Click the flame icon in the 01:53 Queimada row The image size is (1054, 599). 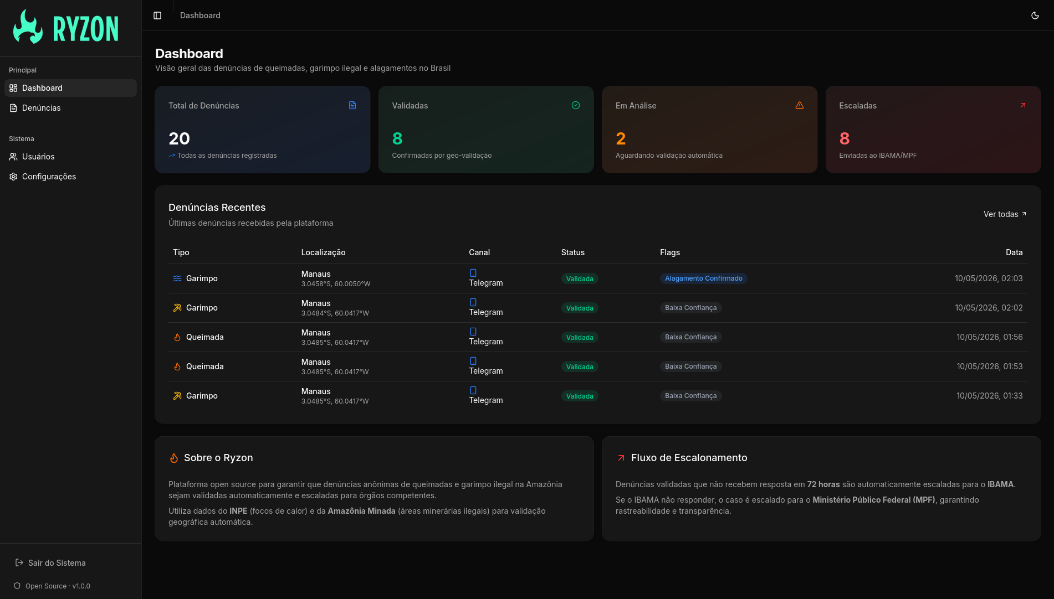[177, 366]
